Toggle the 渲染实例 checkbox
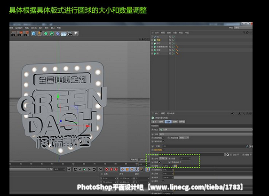 163,141
